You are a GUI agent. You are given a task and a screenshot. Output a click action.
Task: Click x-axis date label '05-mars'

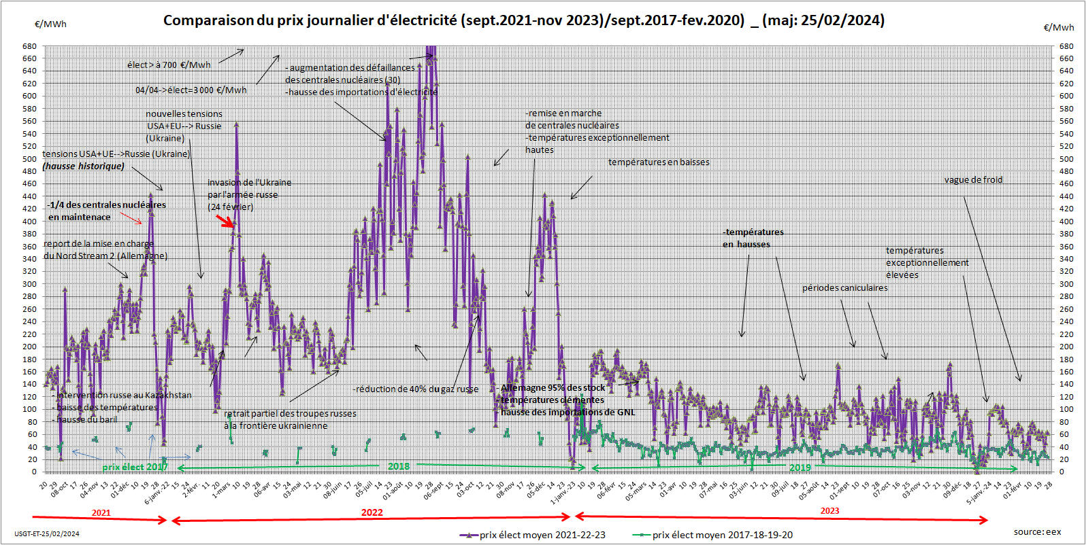coord(635,490)
